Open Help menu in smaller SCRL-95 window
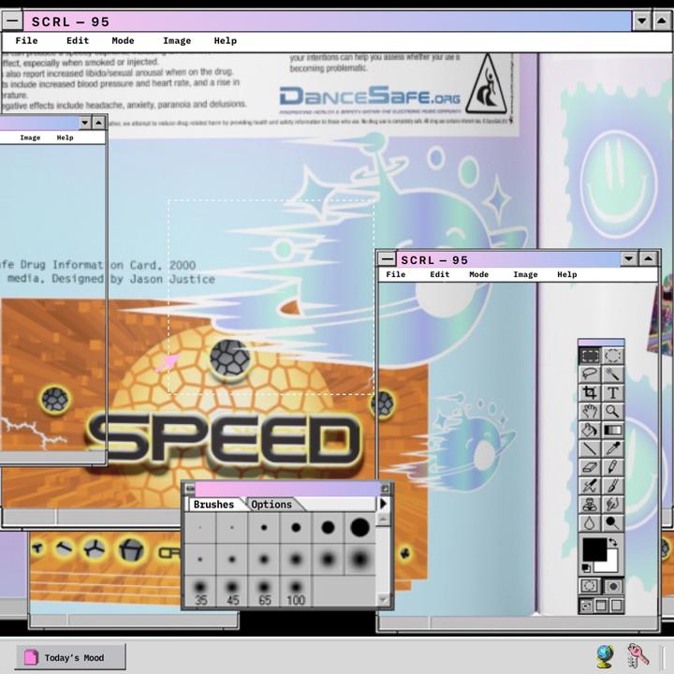 point(567,274)
